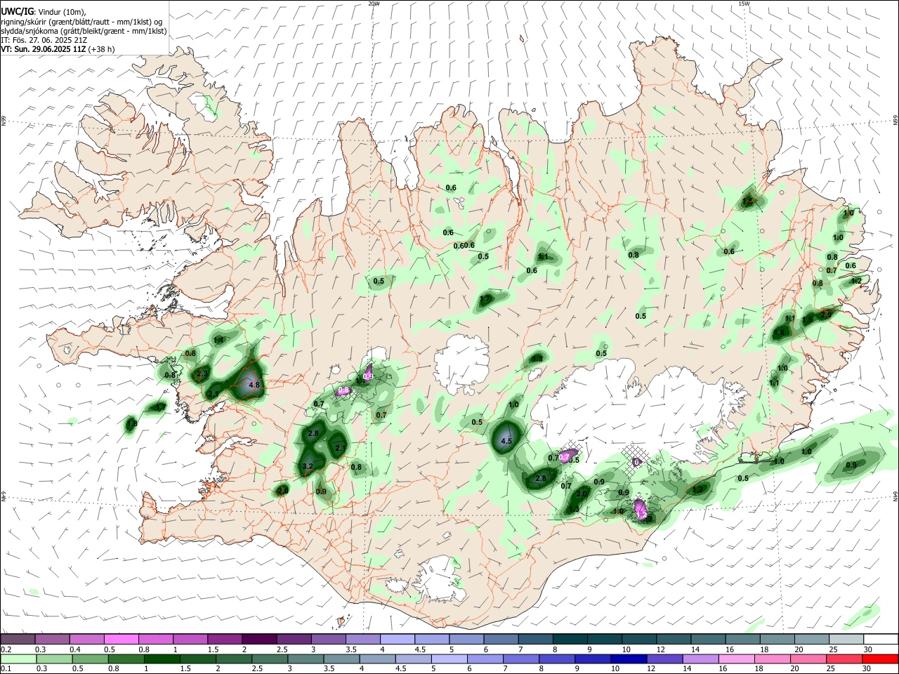Click the light pink swatch labeled 16 on rain scale
The image size is (899, 674).
point(737,659)
